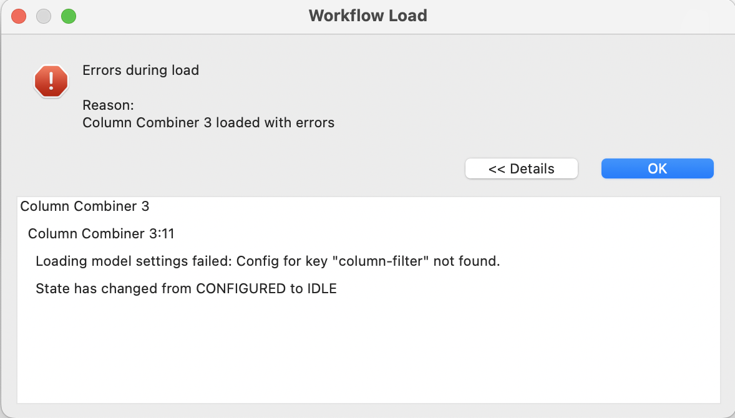Select the Loading model settings failed line
Screen dimensions: 735x418
point(268,261)
